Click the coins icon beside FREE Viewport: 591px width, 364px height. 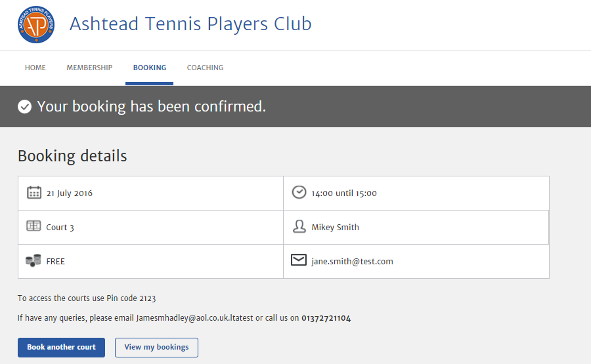click(x=33, y=260)
